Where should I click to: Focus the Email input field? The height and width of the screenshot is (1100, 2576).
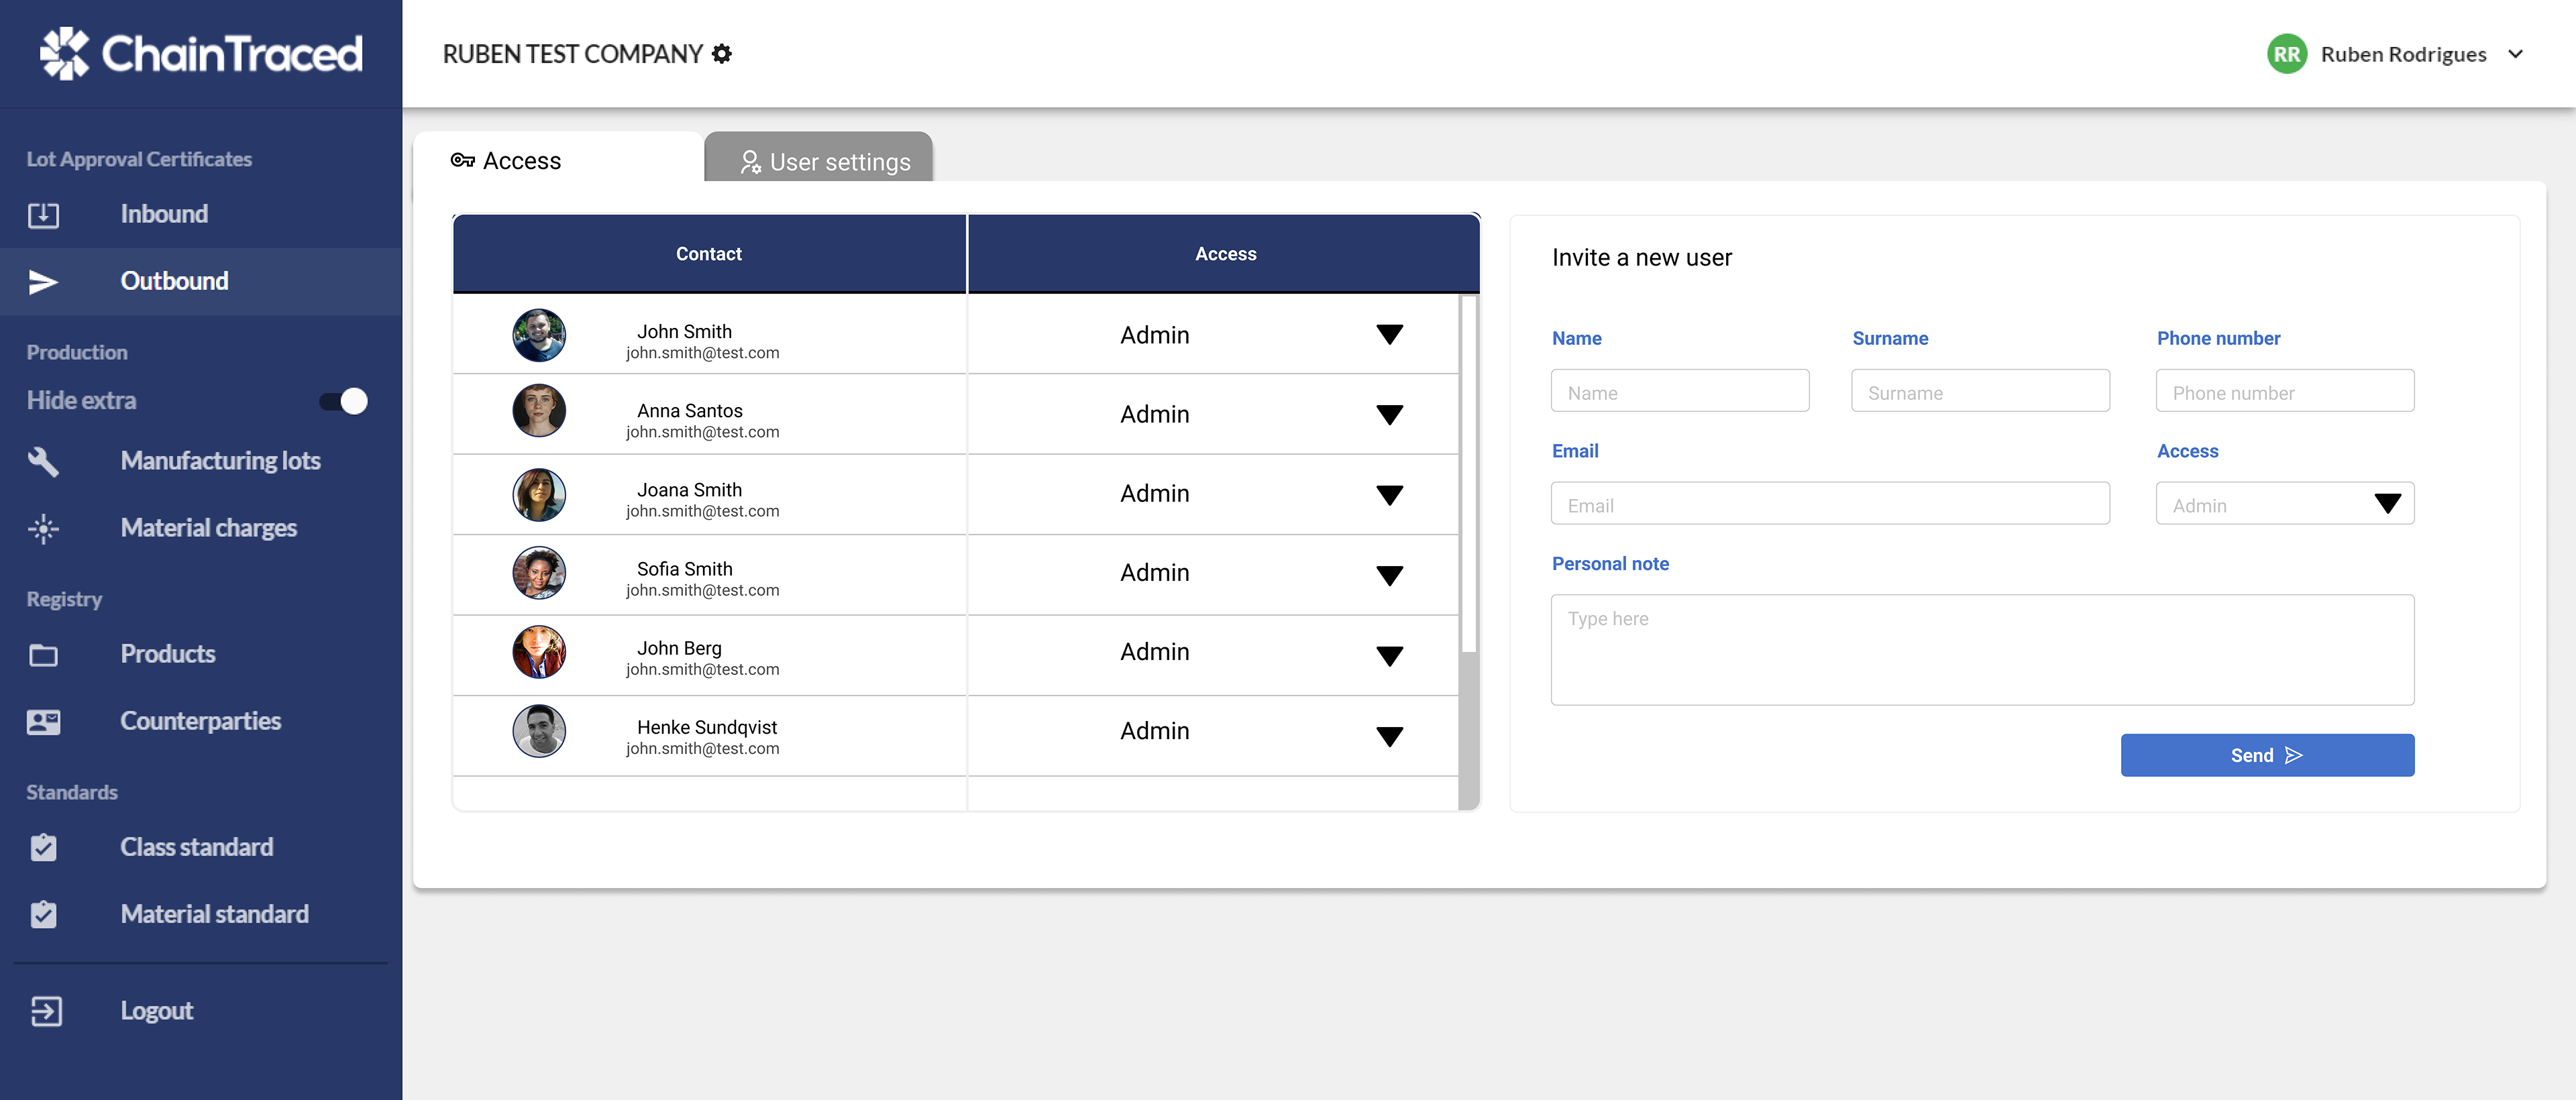click(x=1830, y=504)
